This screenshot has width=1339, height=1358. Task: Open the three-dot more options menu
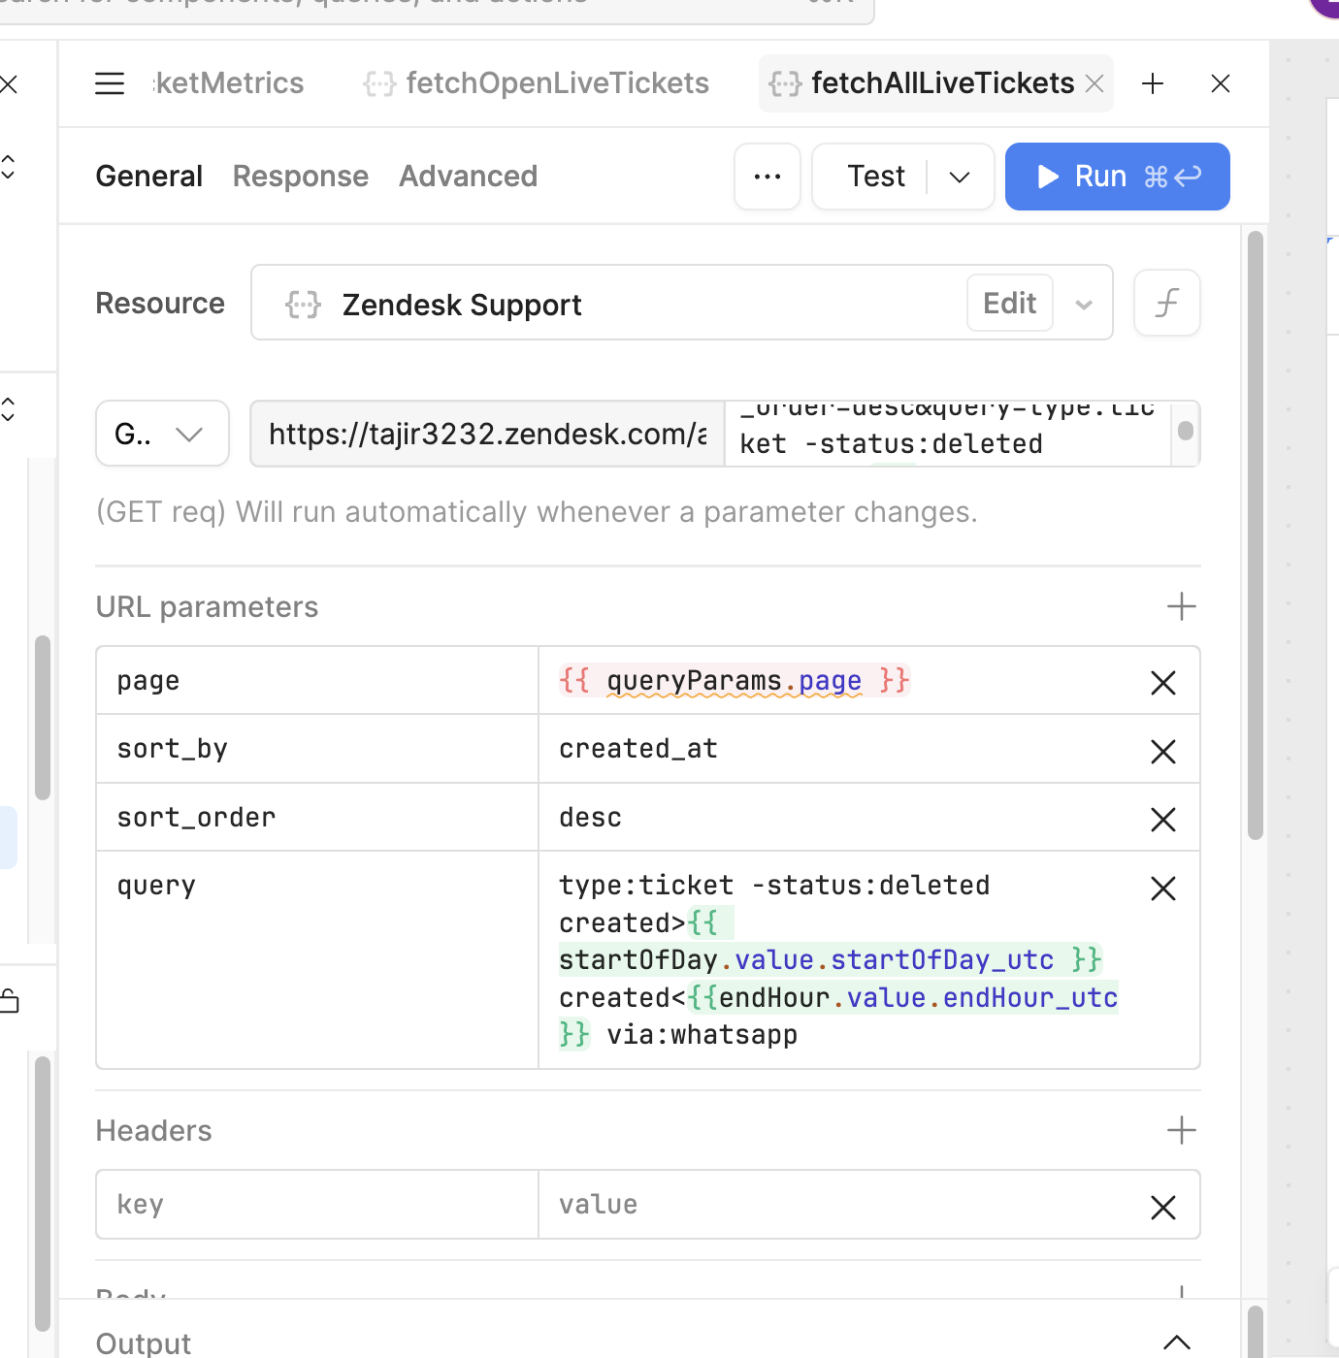(767, 177)
